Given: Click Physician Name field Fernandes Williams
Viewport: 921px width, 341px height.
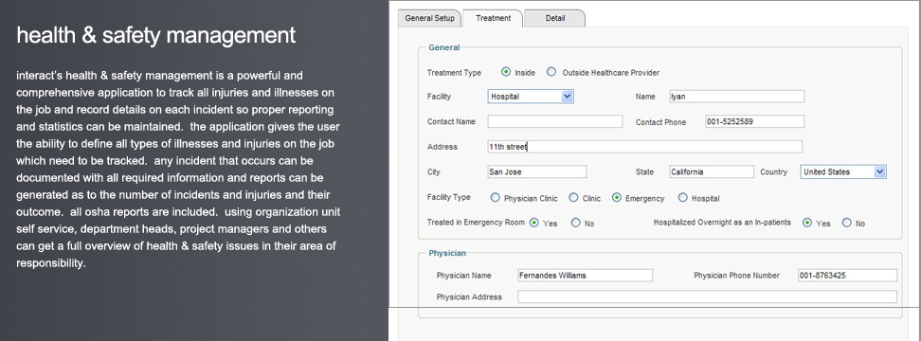Looking at the screenshot, I should click(585, 276).
